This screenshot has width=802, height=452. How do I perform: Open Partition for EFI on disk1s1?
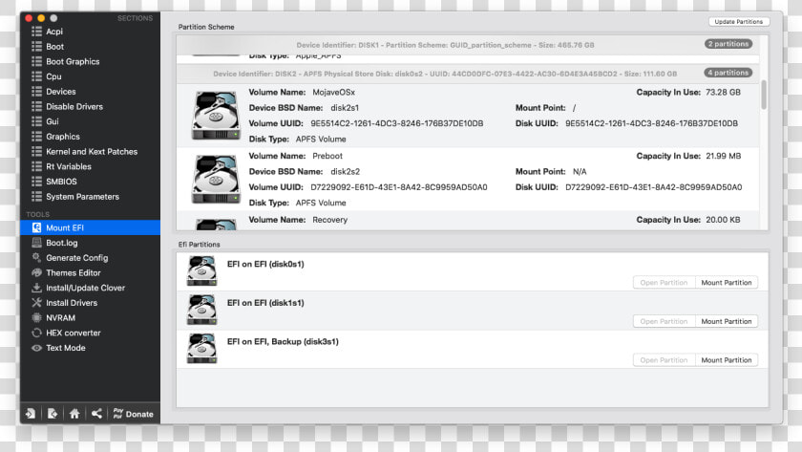point(664,321)
